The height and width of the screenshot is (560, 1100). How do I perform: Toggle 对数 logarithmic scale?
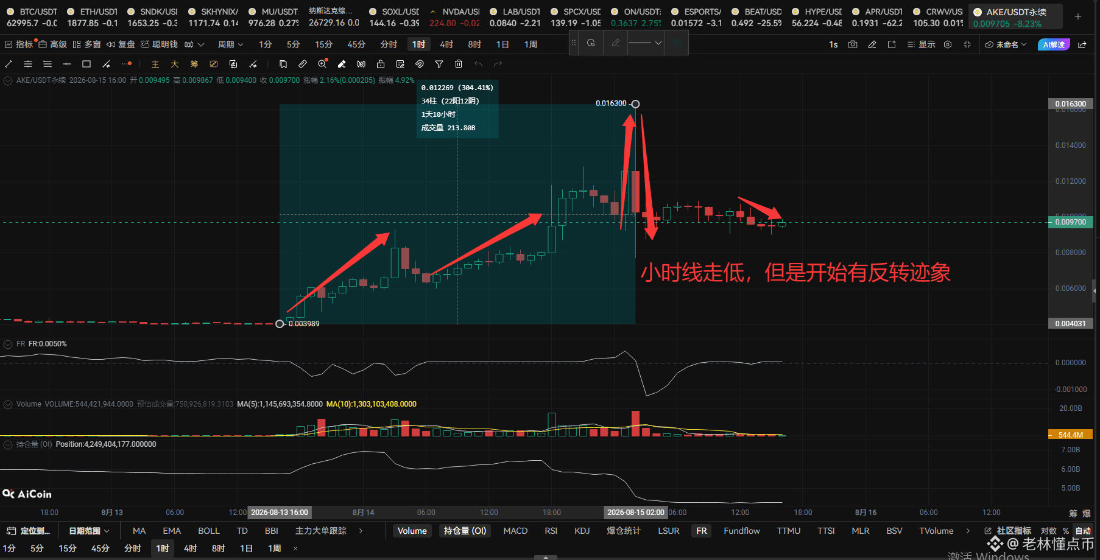point(1049,531)
